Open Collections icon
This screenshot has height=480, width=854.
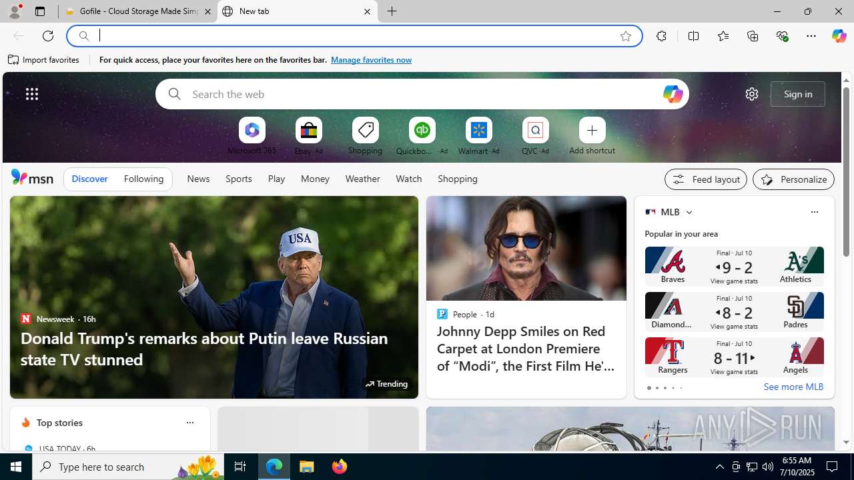tap(753, 36)
